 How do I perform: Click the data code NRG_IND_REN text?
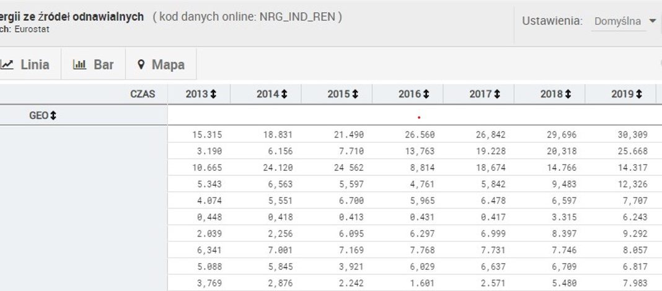[x=299, y=17]
